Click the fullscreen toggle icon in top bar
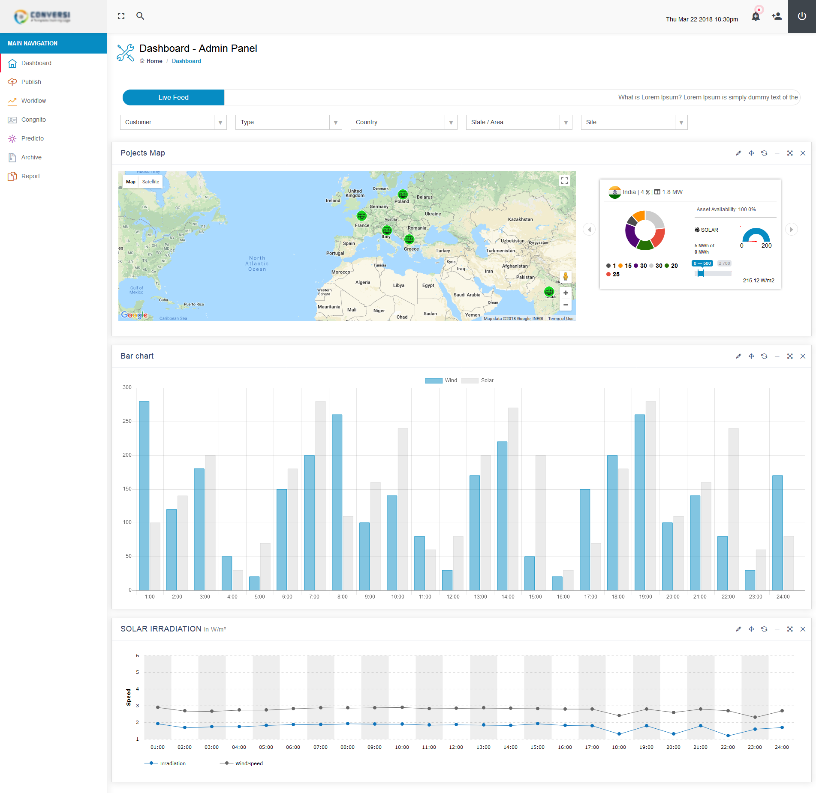This screenshot has height=793, width=816. (121, 16)
